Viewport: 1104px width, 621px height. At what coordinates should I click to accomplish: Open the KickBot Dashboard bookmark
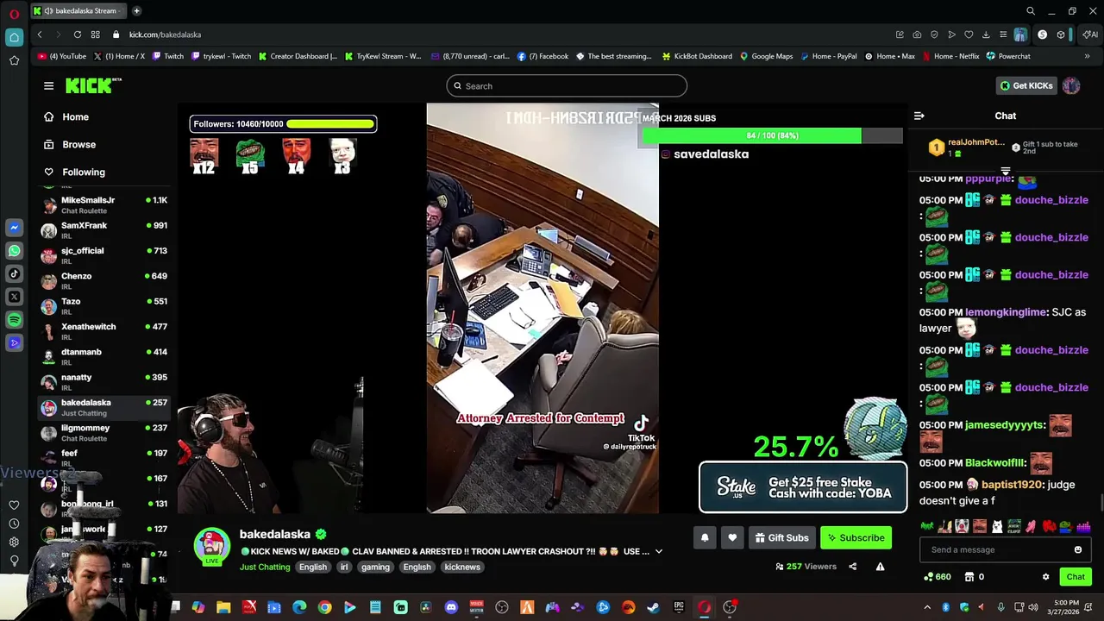697,56
